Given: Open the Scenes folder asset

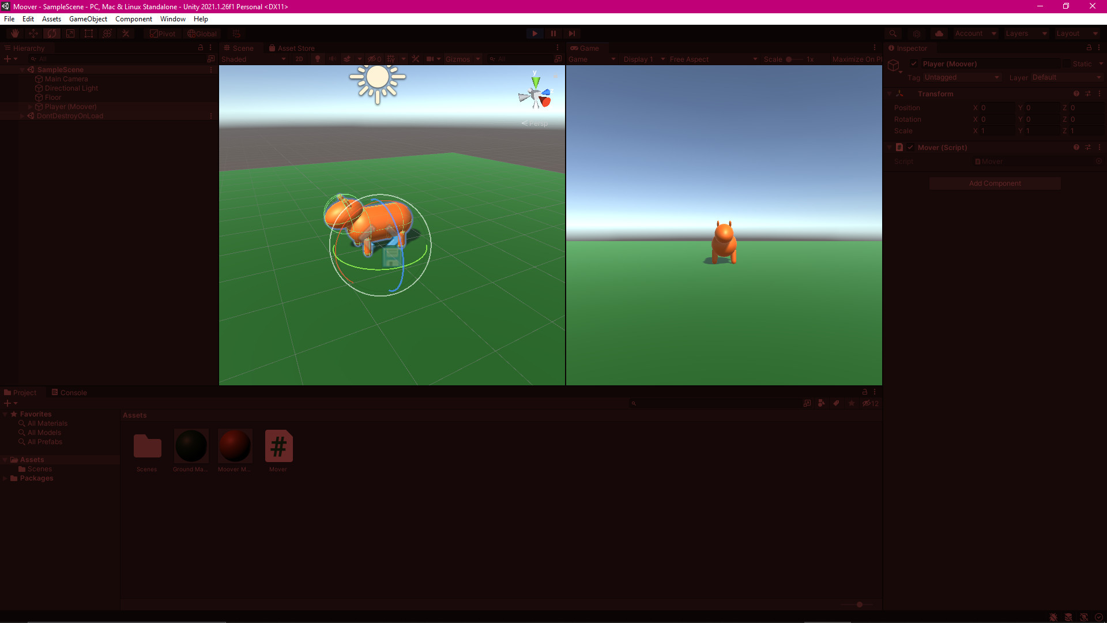Looking at the screenshot, I should coord(147,451).
